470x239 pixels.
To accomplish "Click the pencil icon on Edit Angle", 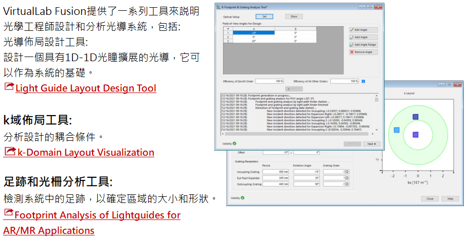I will [x=352, y=30].
